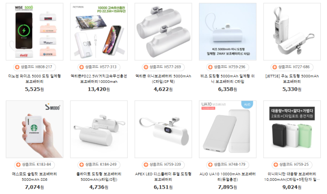Click plus icon beside code K184-249
This screenshot has width=327, height=194.
(81, 164)
